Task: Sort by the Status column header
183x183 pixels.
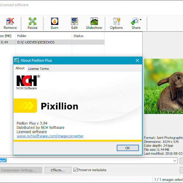Action: 88,36
